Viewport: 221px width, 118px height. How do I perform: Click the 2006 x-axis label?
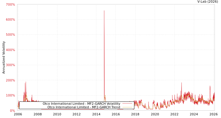tap(18, 114)
